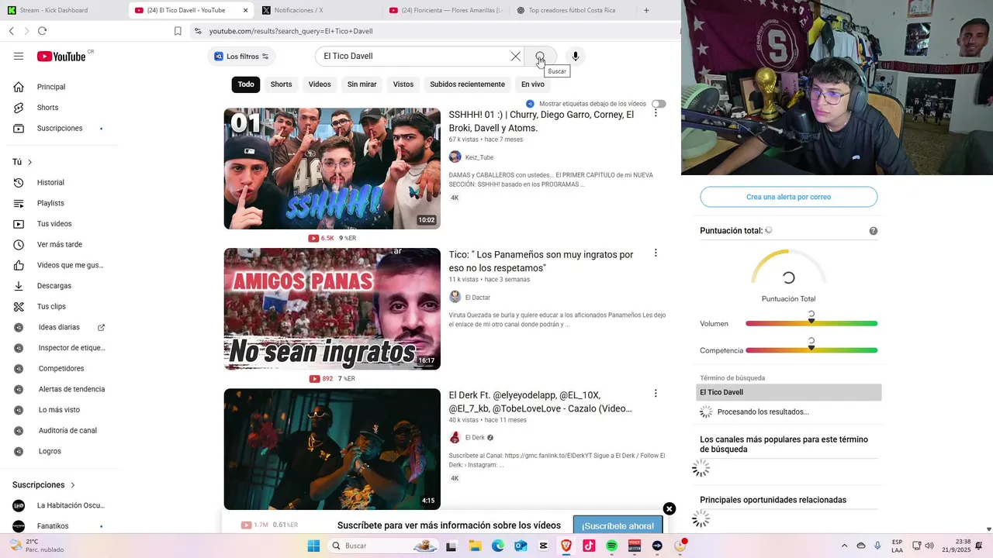The height and width of the screenshot is (558, 993).
Task: Open Historial in the sidebar
Action: 50,182
